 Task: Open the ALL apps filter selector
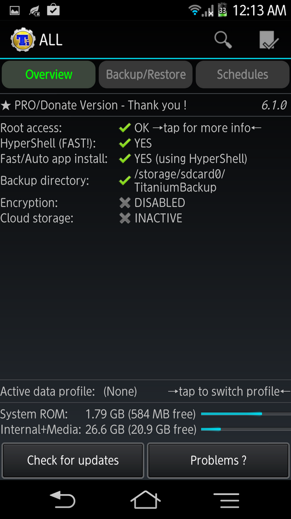[51, 39]
